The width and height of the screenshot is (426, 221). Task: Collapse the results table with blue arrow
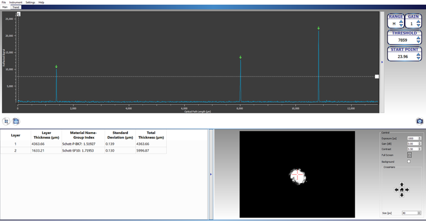coord(211,174)
